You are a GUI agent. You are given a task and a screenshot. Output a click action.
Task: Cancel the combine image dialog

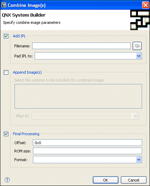pos(134,180)
